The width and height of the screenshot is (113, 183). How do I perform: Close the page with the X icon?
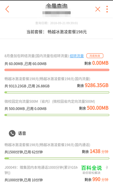click(98, 9)
